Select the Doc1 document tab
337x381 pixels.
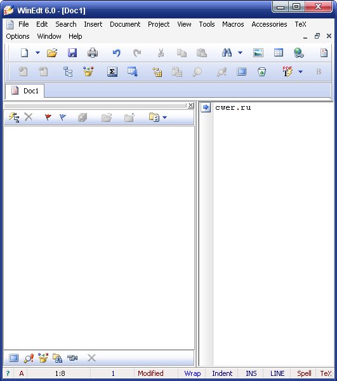tap(25, 91)
